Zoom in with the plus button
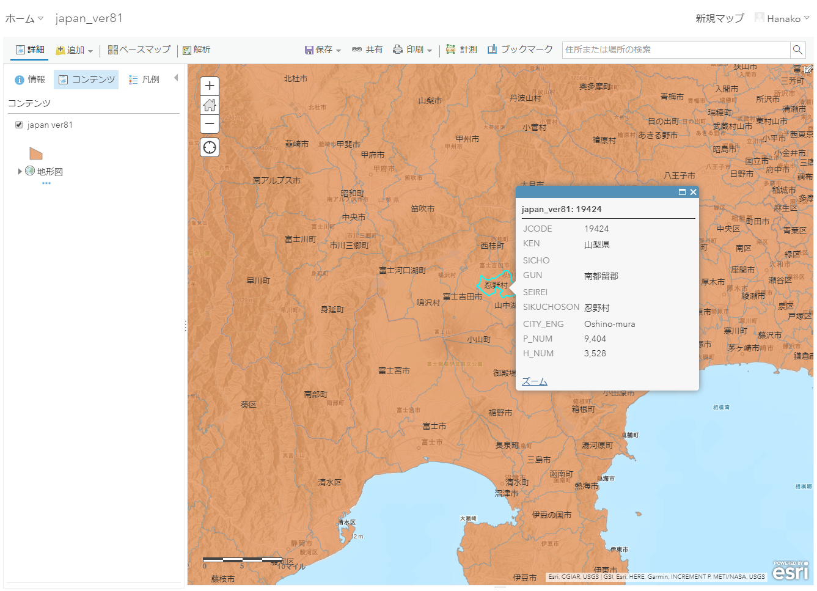 (210, 86)
